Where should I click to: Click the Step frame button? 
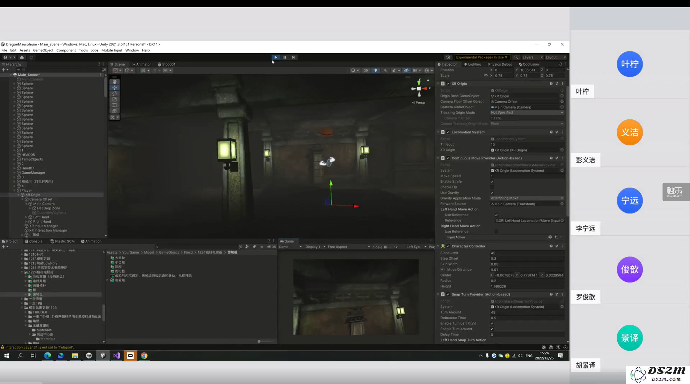[294, 57]
